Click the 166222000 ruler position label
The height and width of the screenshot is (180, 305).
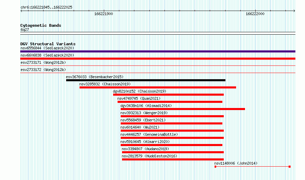pyautogui.click(x=255, y=14)
